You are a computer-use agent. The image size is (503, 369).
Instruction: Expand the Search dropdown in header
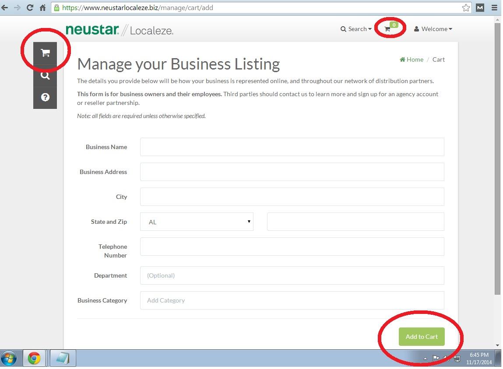pos(356,29)
